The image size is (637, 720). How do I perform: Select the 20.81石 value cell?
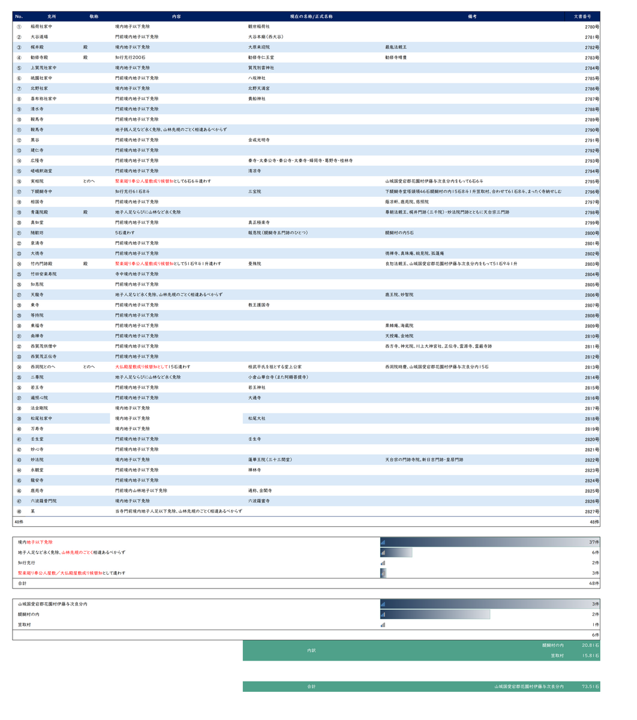(x=590, y=646)
